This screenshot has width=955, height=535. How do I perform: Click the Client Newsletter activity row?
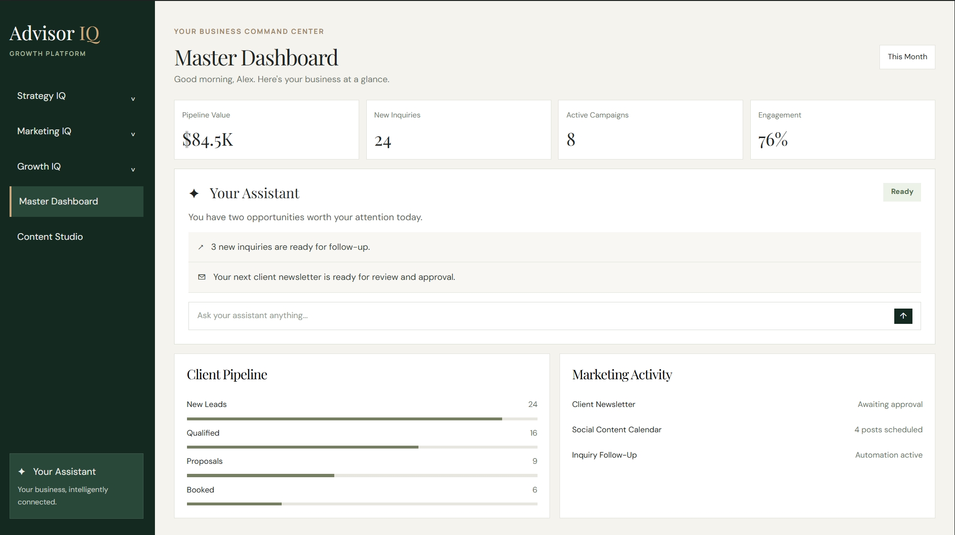coord(747,405)
